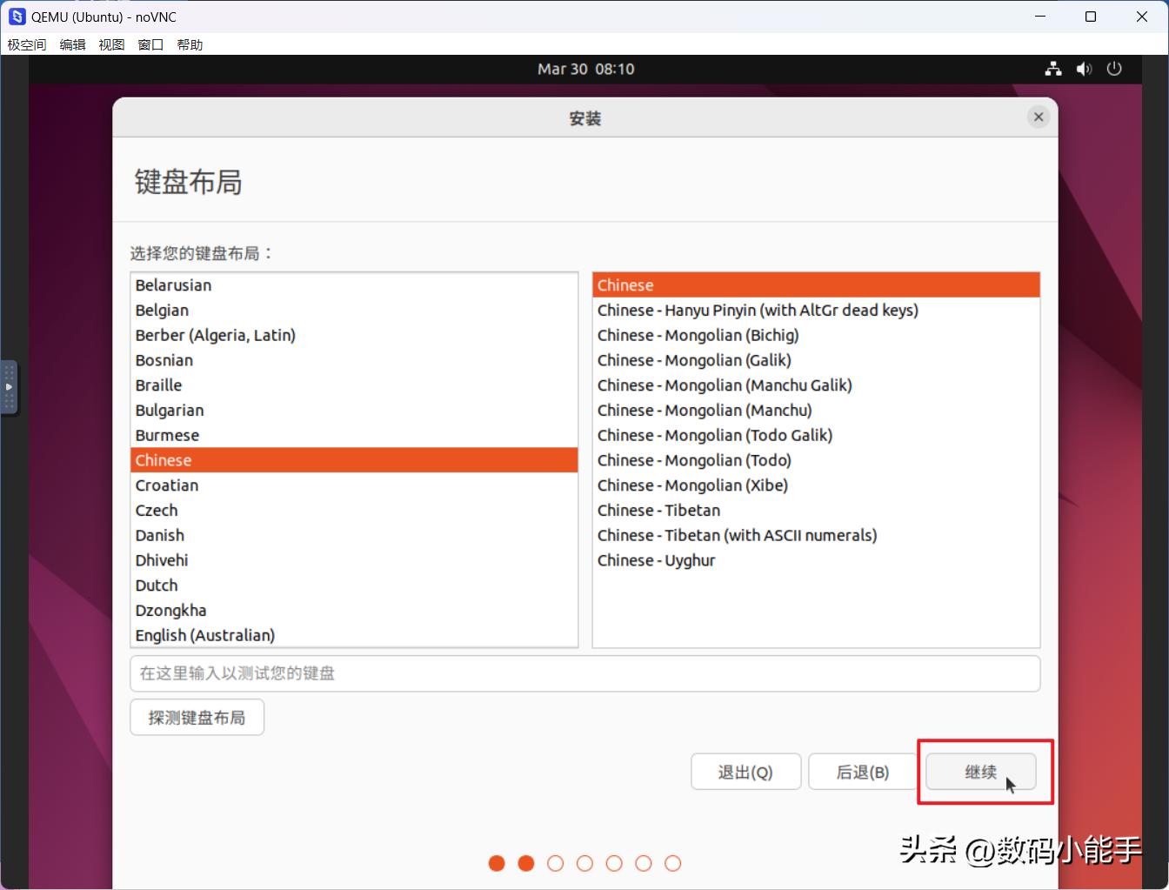Select Belgian keyboard layout
Screen dimensions: 1169x890
pyautogui.click(x=355, y=311)
